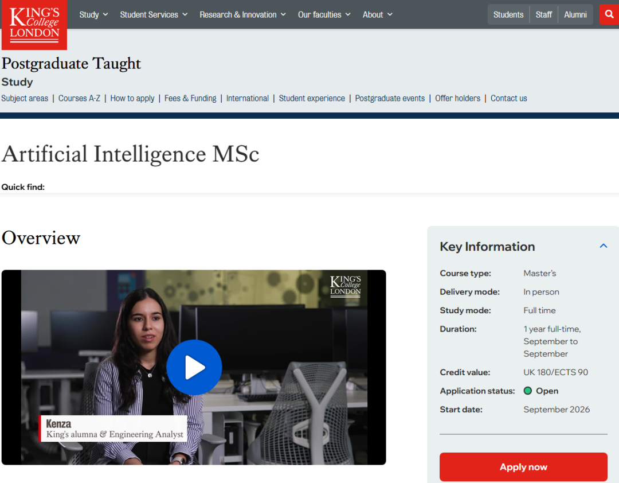
Task: Expand the About dropdown menu
Action: pos(377,14)
